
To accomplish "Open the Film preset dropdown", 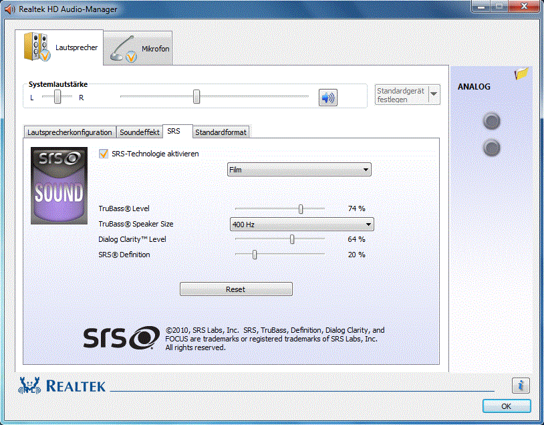I will point(299,170).
